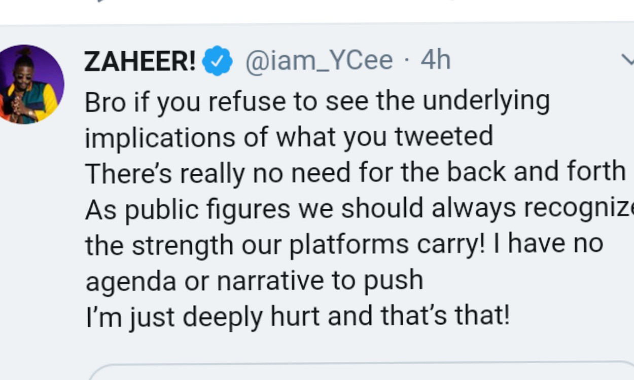Click the line starting "As public figures"
Image resolution: width=634 pixels, height=380 pixels.
coord(355,208)
